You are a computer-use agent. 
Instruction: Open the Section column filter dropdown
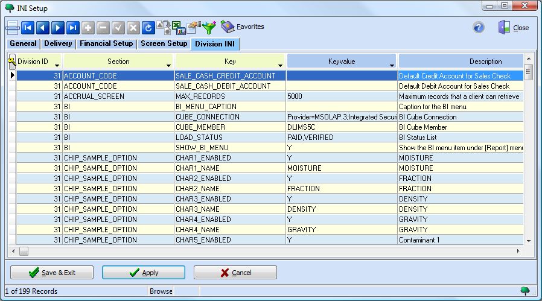point(168,65)
